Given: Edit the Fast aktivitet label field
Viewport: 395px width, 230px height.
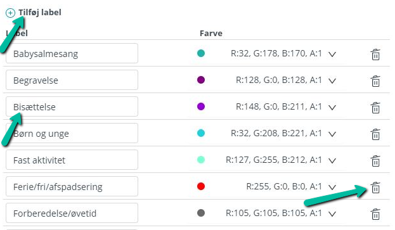Looking at the screenshot, I should tap(72, 160).
